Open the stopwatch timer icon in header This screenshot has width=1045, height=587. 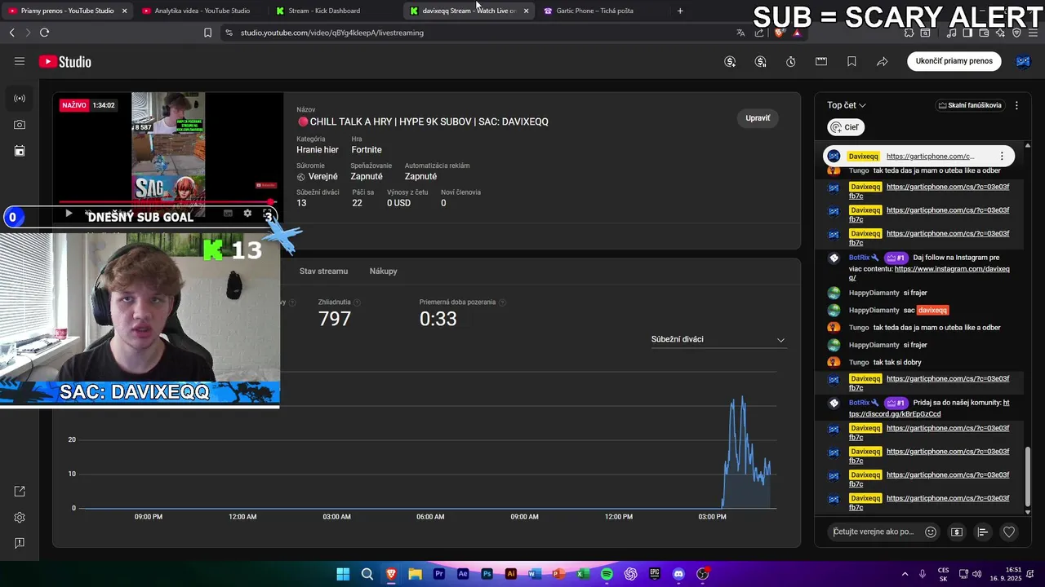[790, 62]
